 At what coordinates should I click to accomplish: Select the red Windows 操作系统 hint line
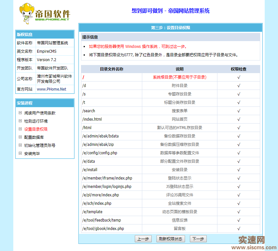click(x=138, y=47)
